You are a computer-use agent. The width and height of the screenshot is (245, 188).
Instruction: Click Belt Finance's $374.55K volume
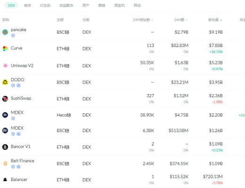coord(179,164)
